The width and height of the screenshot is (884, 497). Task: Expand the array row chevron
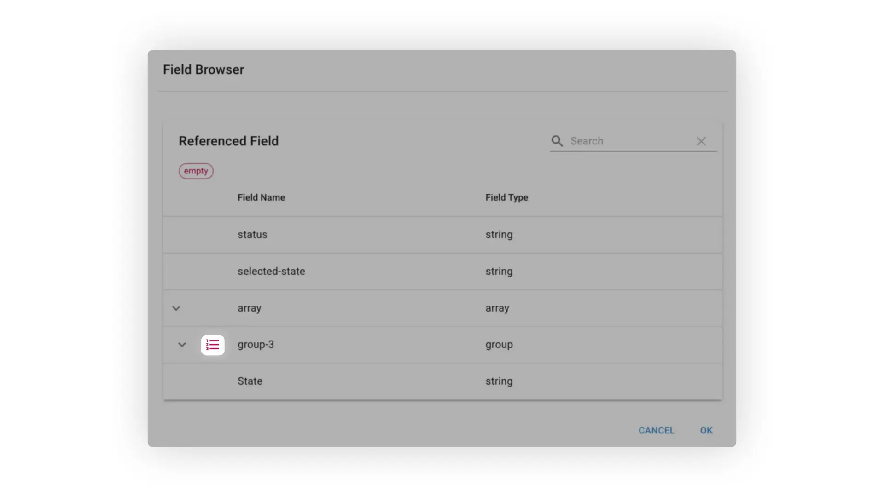coord(176,308)
